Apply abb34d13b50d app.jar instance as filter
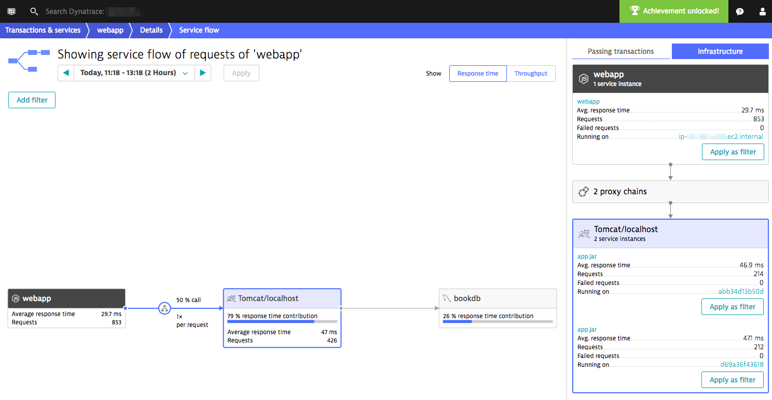This screenshot has height=400, width=772. (x=733, y=307)
